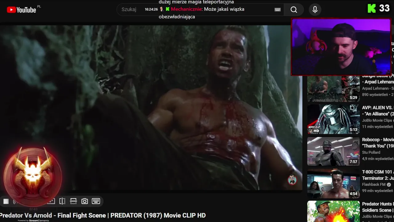Click the '99 mln wyświetleń' view count
Screen dimensions: 394x222
[x=377, y=191]
